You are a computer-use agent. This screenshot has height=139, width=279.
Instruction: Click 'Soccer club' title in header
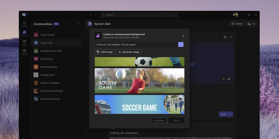tap(102, 24)
